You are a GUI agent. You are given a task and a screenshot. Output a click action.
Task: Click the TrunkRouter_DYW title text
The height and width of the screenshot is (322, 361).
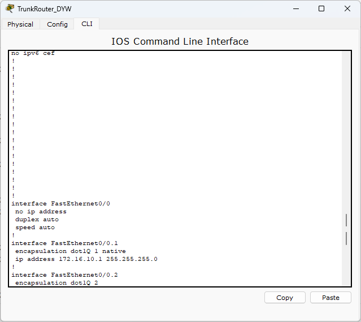pyautogui.click(x=45, y=9)
